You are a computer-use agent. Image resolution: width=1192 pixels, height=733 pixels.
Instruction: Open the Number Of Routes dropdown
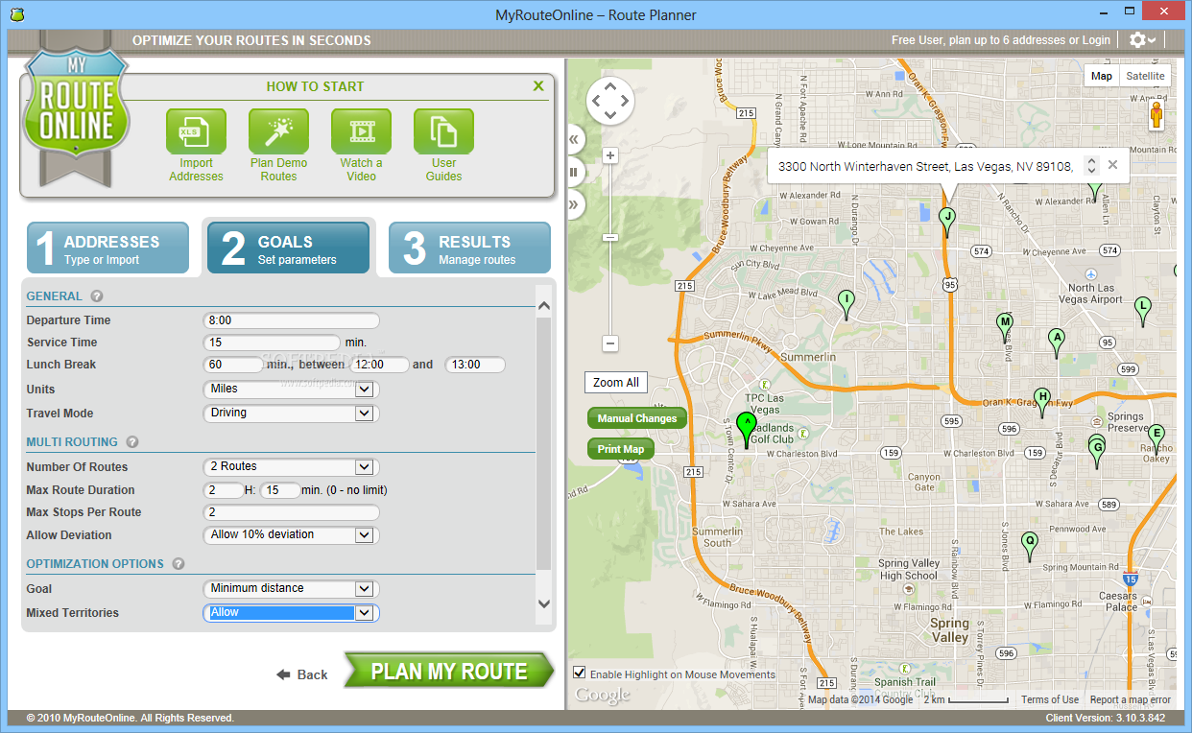click(x=292, y=467)
